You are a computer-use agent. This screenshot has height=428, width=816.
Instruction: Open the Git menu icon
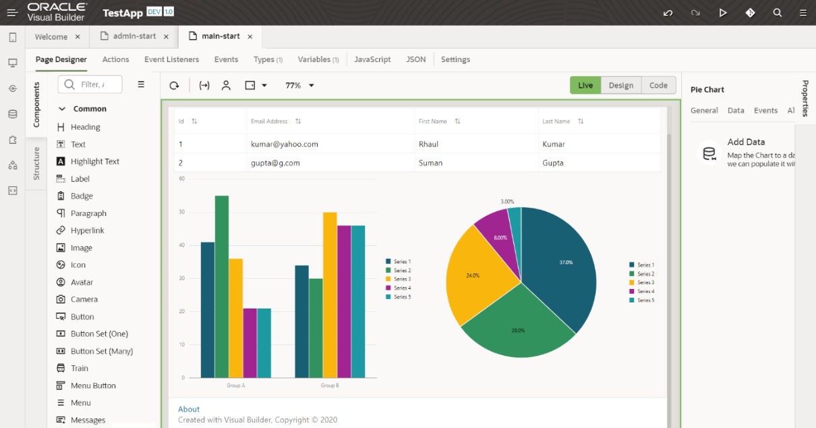pos(750,13)
